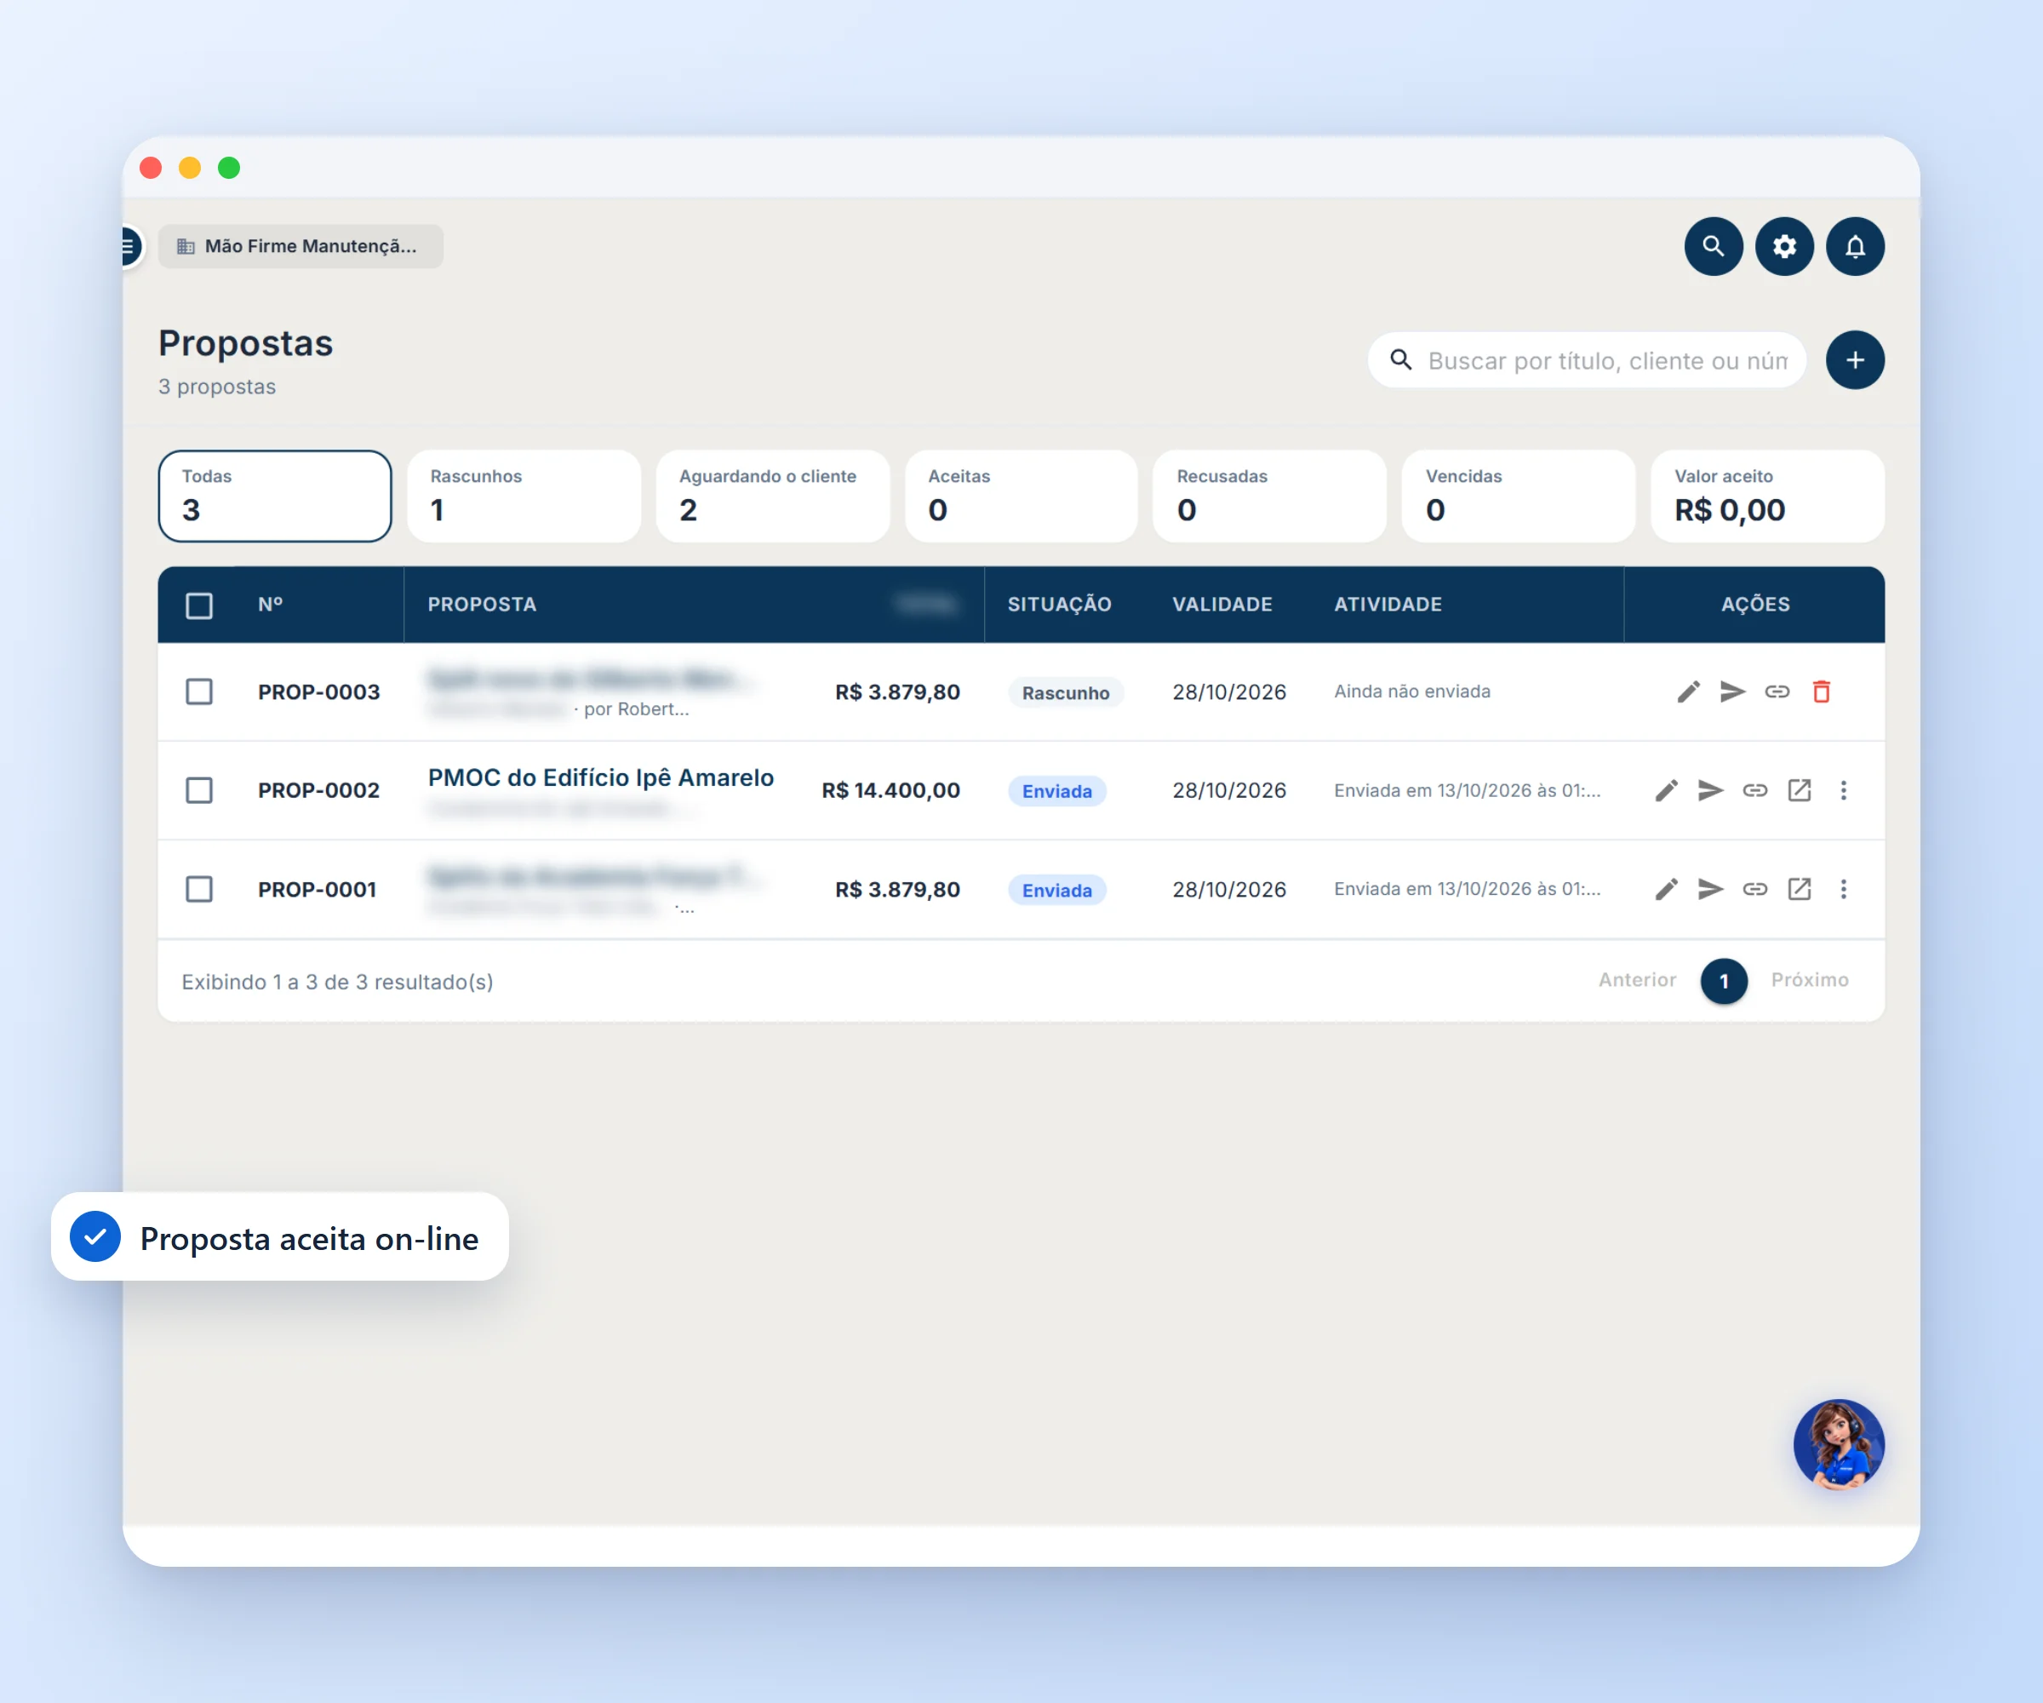2043x1703 pixels.
Task: Copy link of proposal PROP-0001
Action: point(1755,890)
